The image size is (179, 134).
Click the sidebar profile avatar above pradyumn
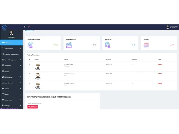[x=11, y=33]
